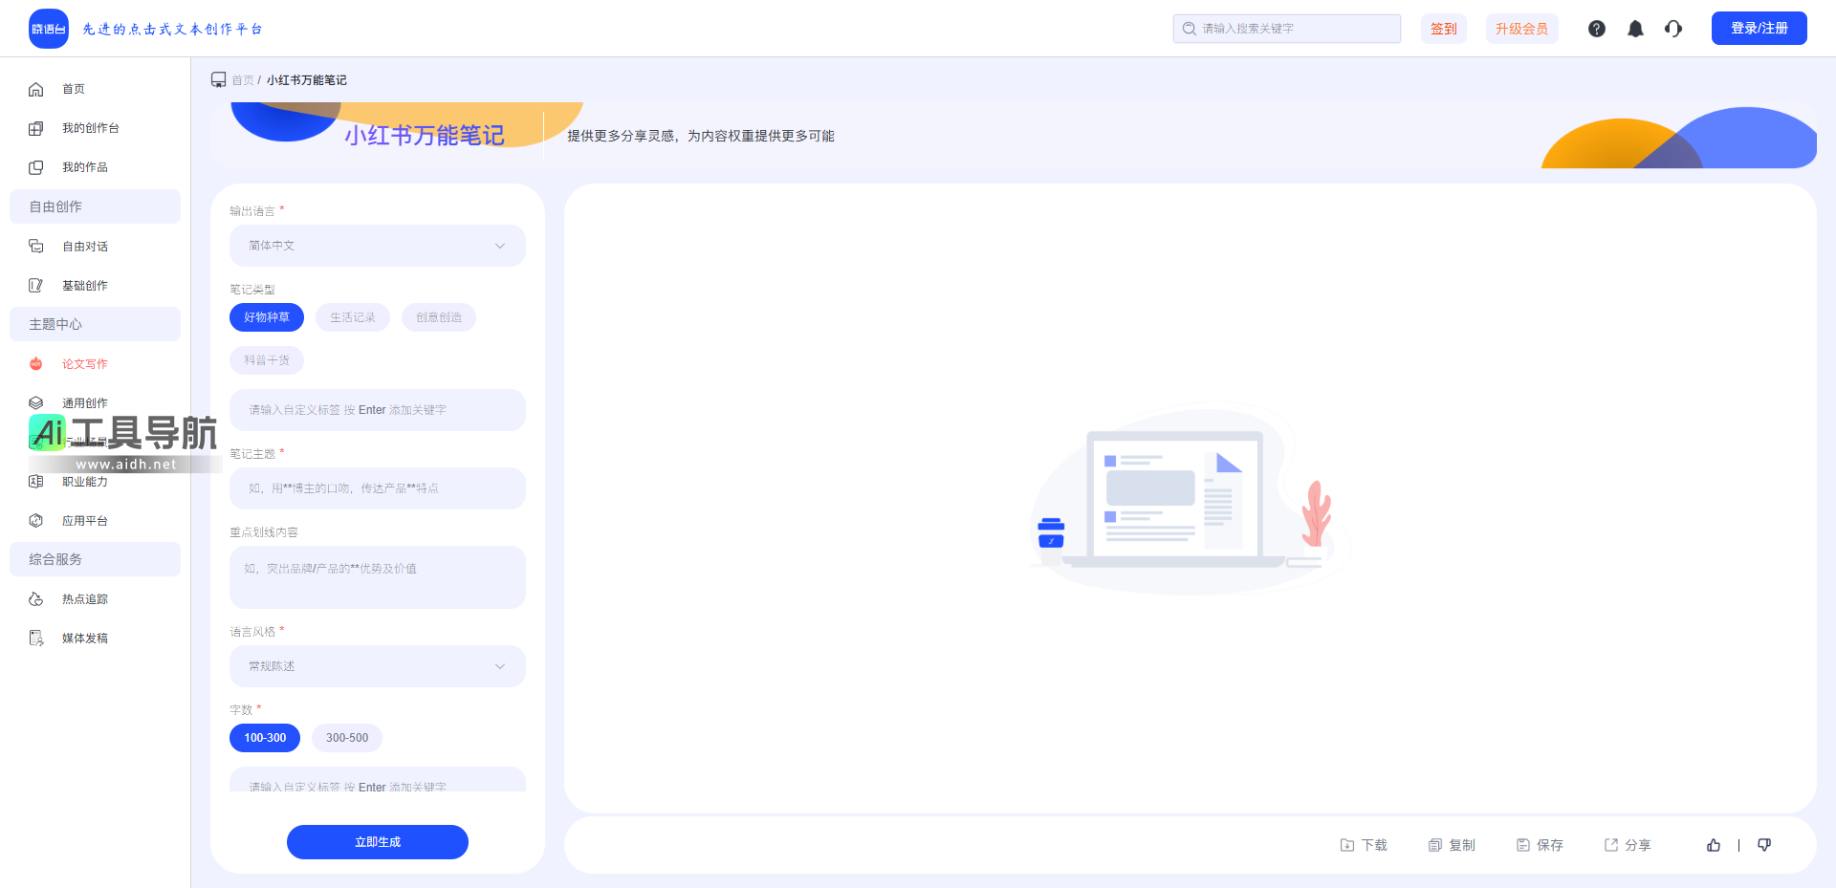Open the 输出语言 dropdown showing 简体中文
Viewport: 1836px width, 888px height.
coord(377,246)
